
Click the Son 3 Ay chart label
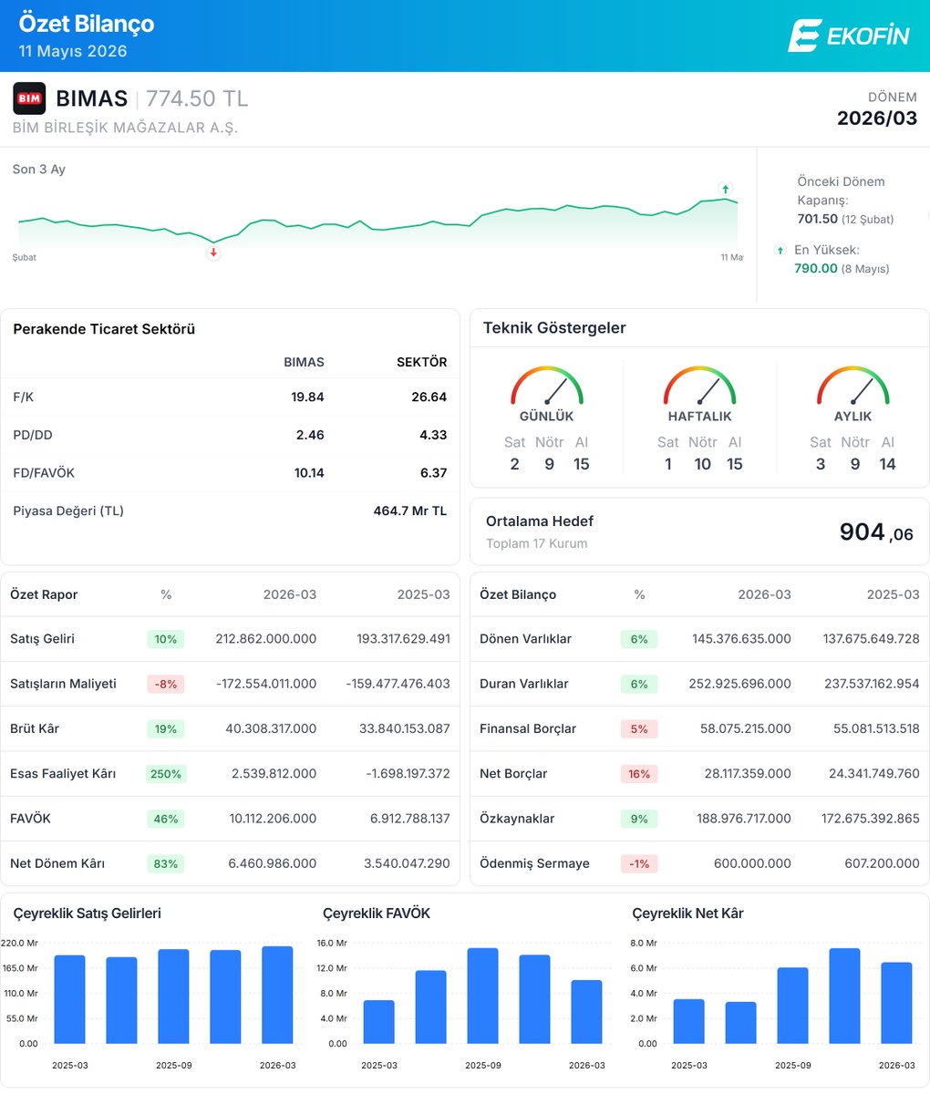point(39,170)
